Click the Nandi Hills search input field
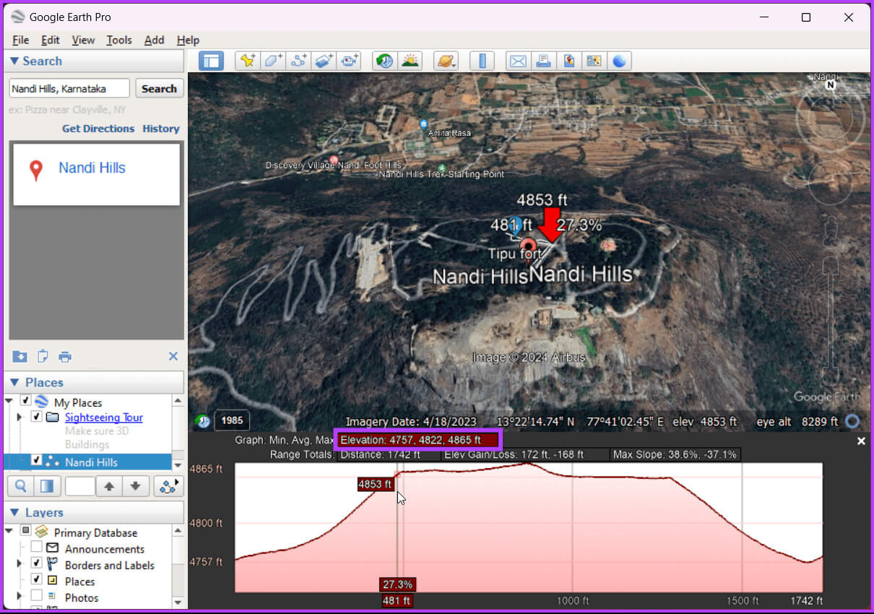This screenshot has height=614, width=874. (69, 88)
